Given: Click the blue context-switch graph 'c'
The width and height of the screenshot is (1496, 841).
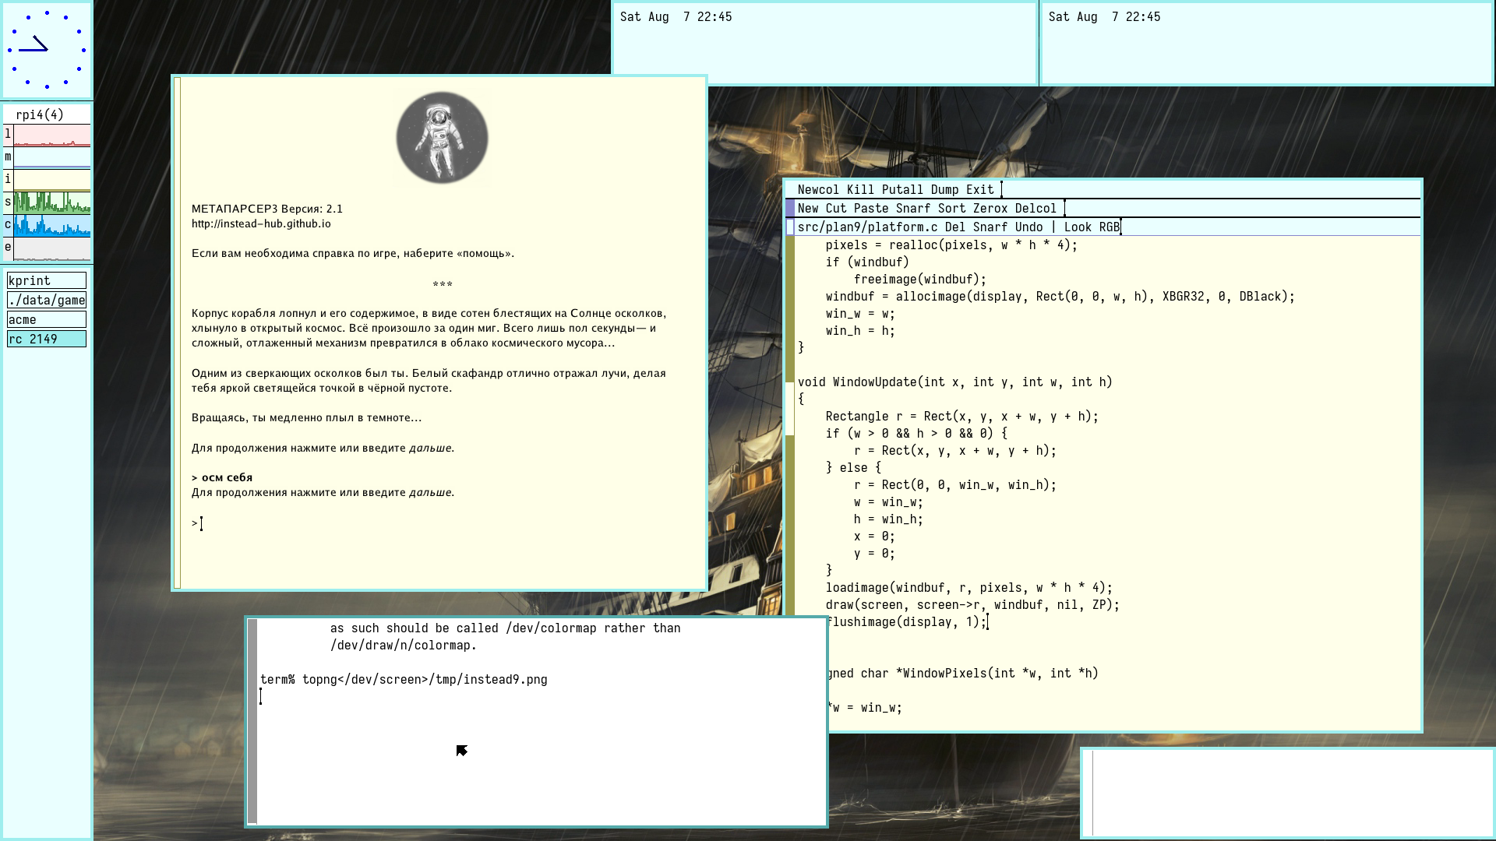Looking at the screenshot, I should pyautogui.click(x=51, y=226).
